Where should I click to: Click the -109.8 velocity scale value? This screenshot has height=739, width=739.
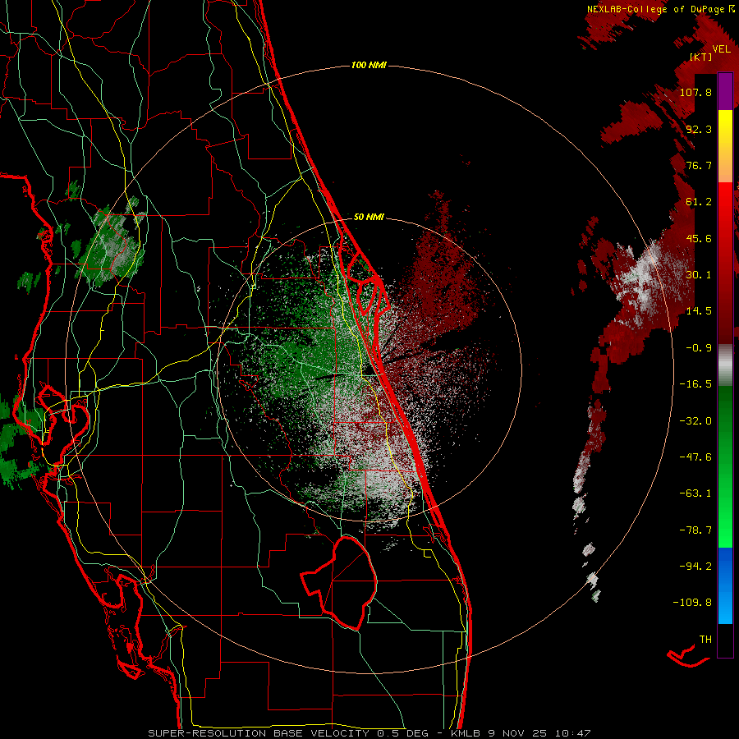coord(692,603)
